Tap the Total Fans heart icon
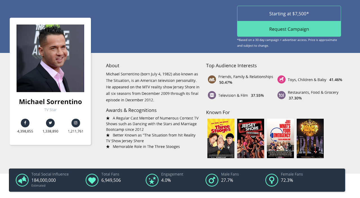The height and width of the screenshot is (198, 360). click(92, 180)
